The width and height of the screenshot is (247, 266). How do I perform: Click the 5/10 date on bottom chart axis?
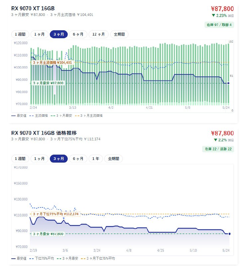(193, 250)
